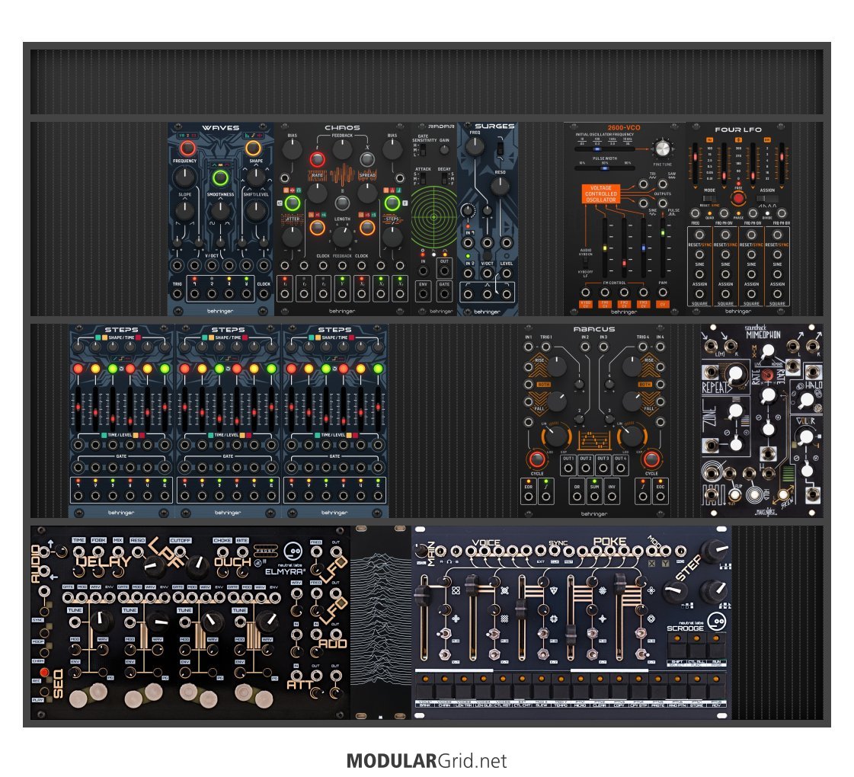The height and width of the screenshot is (777, 854).
Task: Click the EOC jack on Abacus
Action: point(660,497)
